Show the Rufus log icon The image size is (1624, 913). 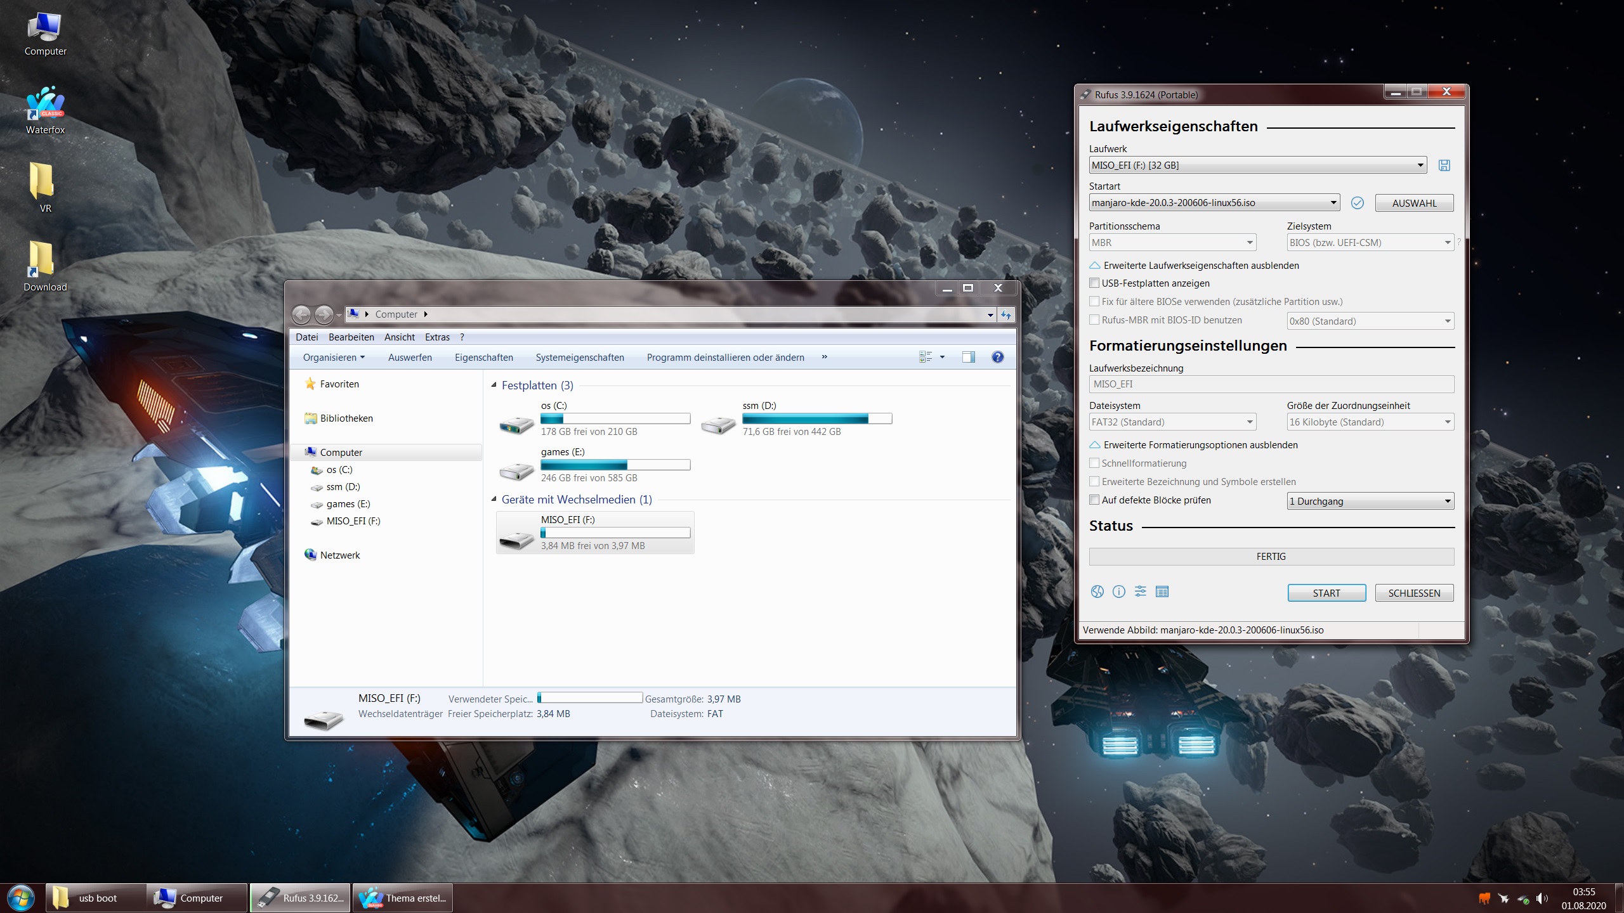[x=1162, y=592]
